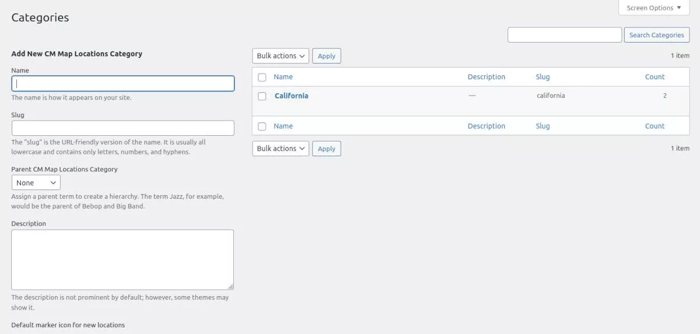The image size is (700, 334).
Task: Open the California category link
Action: click(x=291, y=96)
